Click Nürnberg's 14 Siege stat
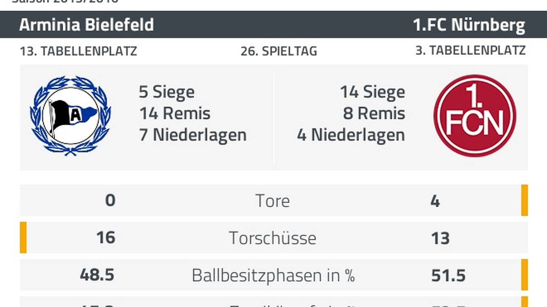The height and width of the screenshot is (307, 547). coord(372,92)
